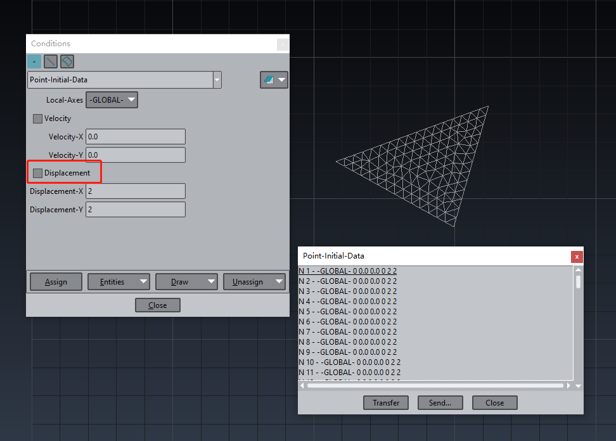This screenshot has height=441, width=616.
Task: Click the up scroll arrow in data list
Action: [x=578, y=271]
